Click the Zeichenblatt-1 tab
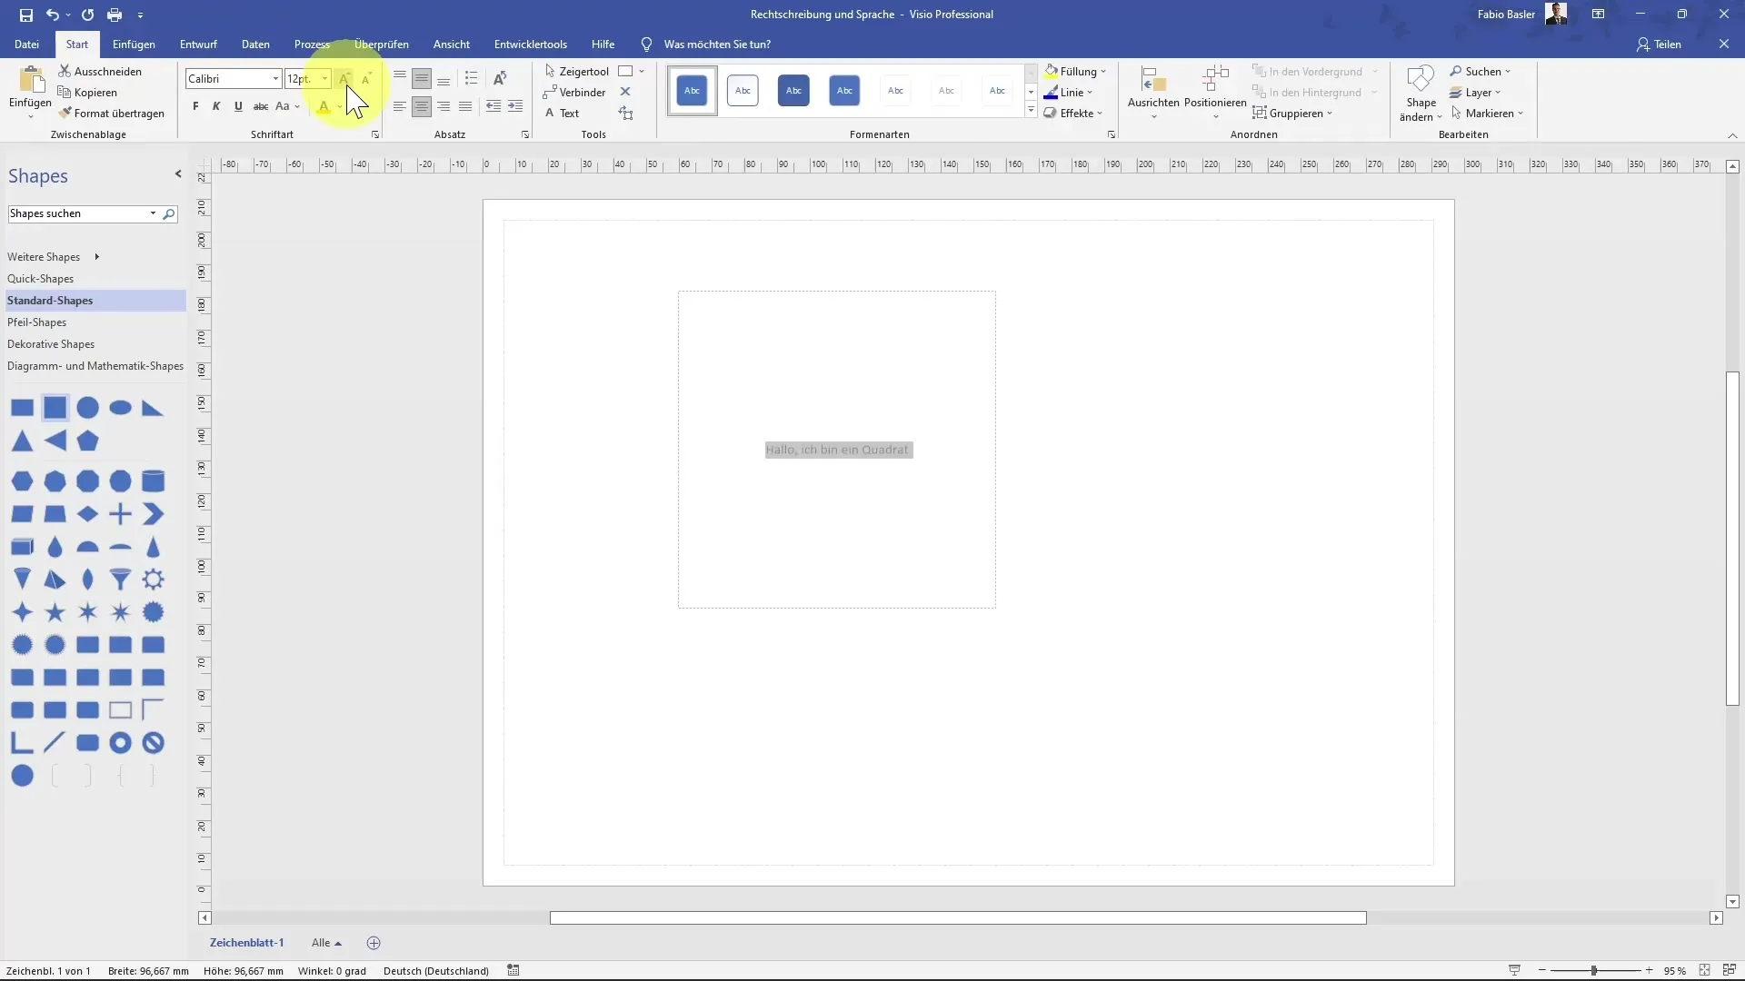 [x=245, y=943]
